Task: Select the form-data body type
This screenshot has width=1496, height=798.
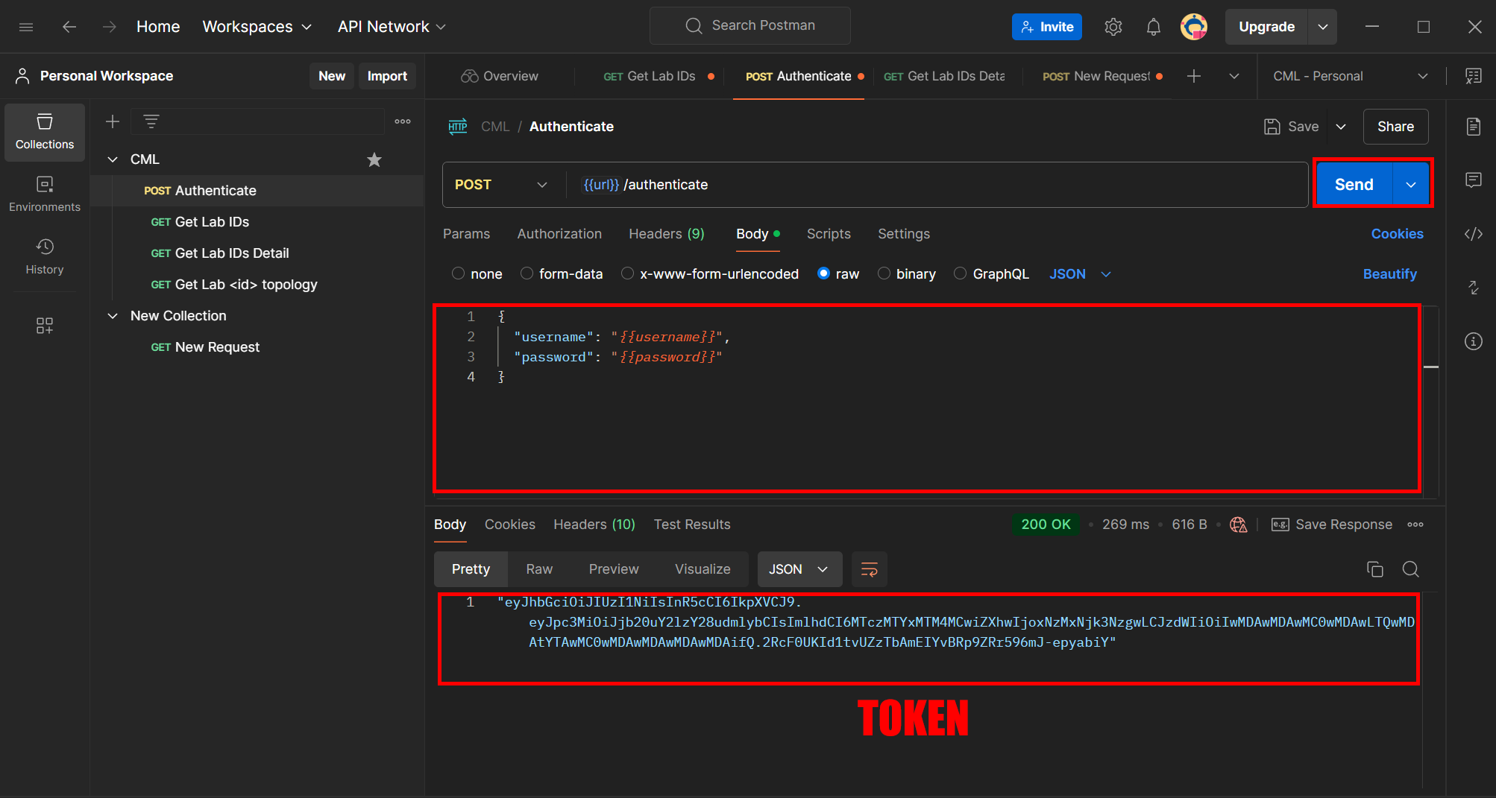Action: pos(527,274)
